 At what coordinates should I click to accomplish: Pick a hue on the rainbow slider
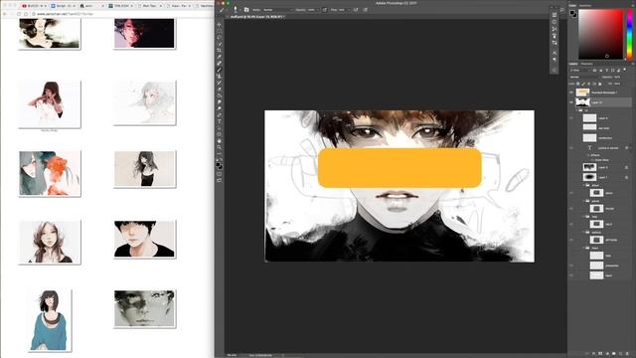[629, 34]
